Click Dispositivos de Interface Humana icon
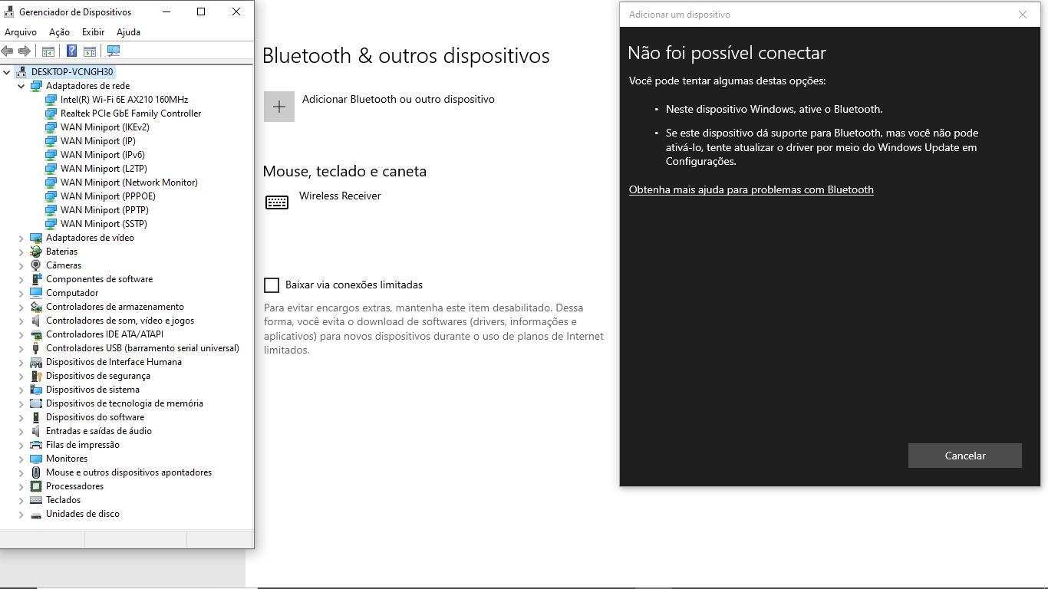1048x589 pixels. pyautogui.click(x=36, y=362)
